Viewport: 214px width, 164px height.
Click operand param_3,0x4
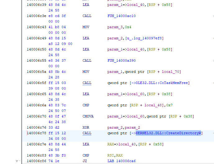(119, 27)
